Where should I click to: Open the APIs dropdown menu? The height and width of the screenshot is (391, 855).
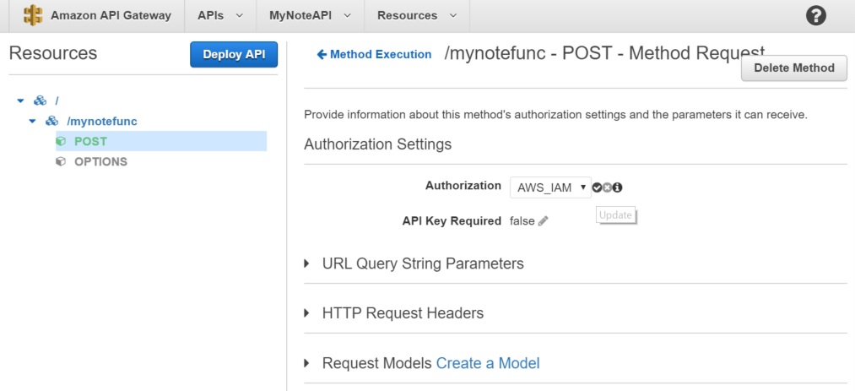220,16
